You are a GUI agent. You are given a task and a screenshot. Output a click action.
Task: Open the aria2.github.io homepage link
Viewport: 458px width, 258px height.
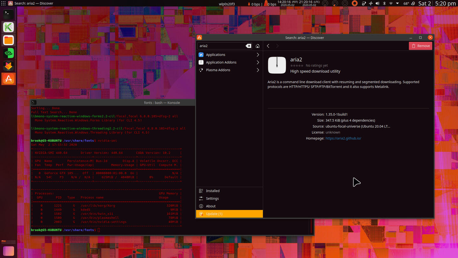coord(343,139)
